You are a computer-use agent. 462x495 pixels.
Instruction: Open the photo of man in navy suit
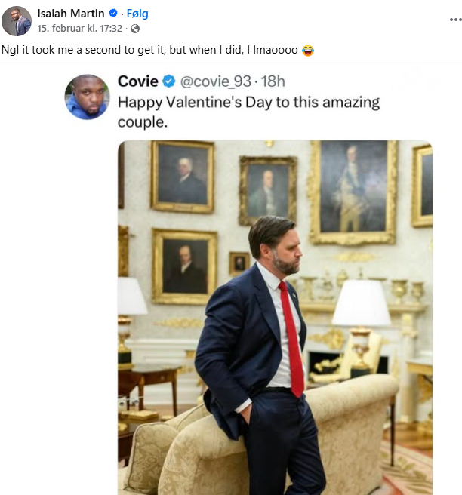click(x=275, y=317)
